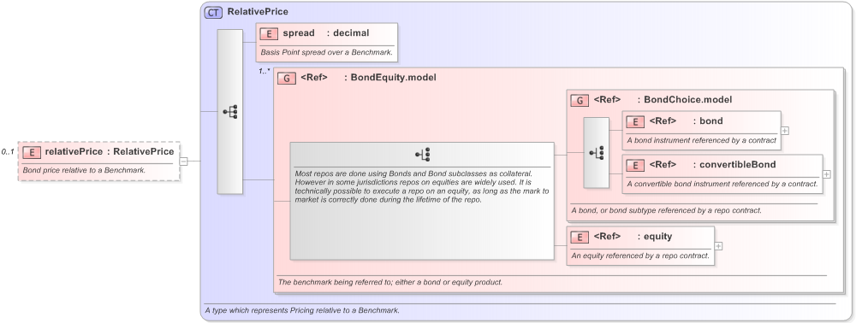Click the '<Ref> : convertibleBond' label
This screenshot has height=323, width=856.
(712, 165)
